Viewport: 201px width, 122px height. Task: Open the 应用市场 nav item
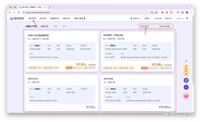tap(43, 18)
